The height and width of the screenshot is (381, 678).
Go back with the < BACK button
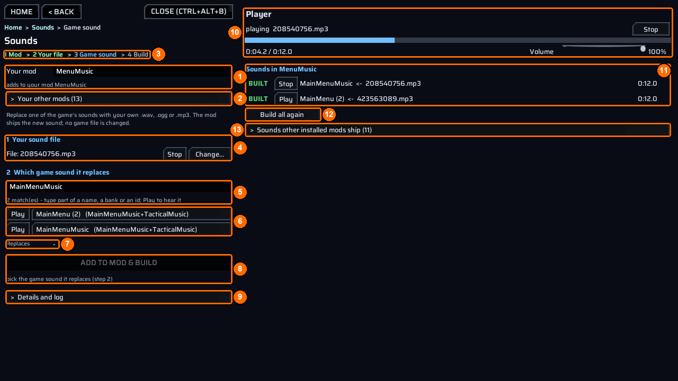61,12
